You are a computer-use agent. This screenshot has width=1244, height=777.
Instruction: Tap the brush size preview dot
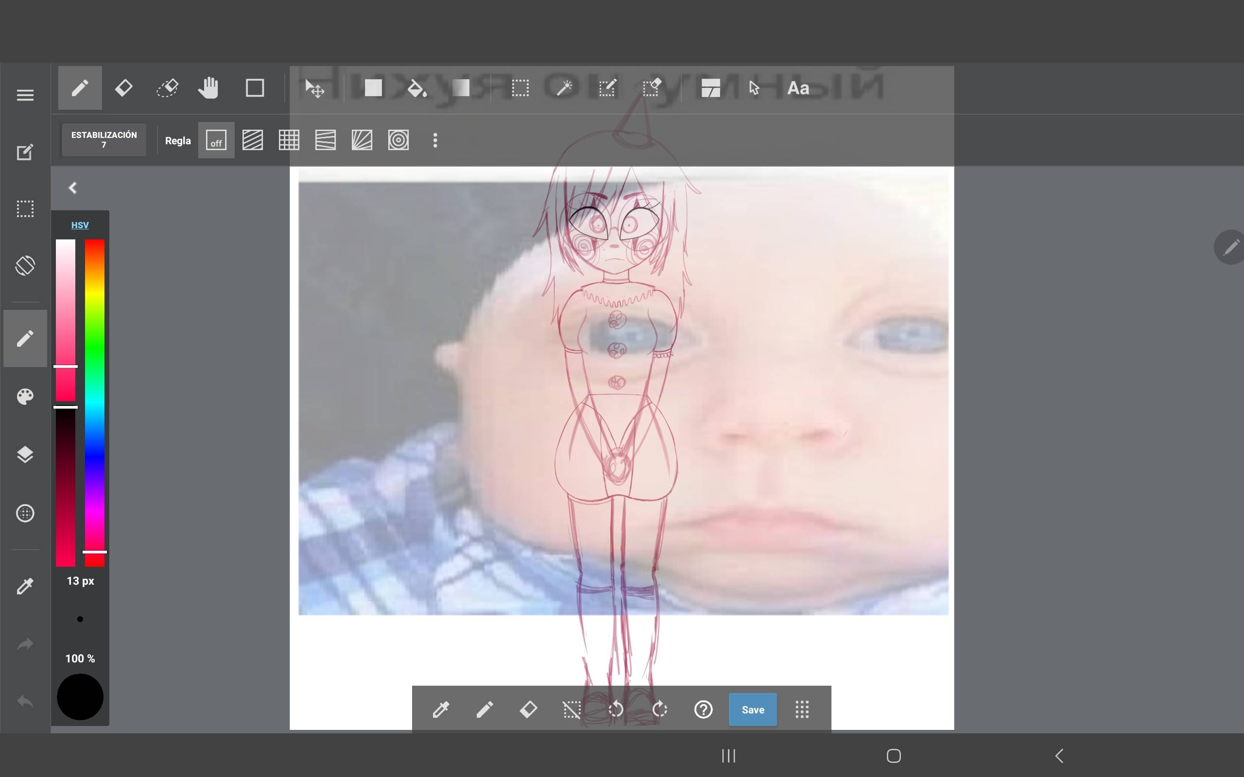click(x=80, y=619)
